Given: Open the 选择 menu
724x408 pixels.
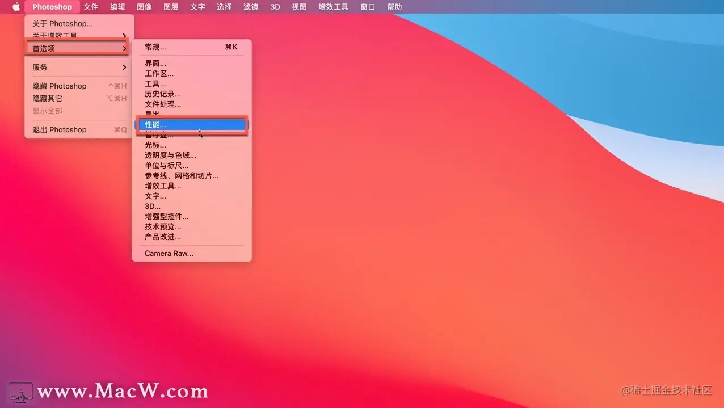Looking at the screenshot, I should pos(224,7).
